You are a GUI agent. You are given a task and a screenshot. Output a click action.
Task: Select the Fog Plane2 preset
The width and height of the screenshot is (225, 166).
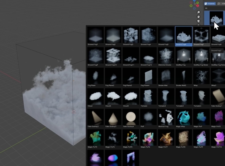click(113, 77)
